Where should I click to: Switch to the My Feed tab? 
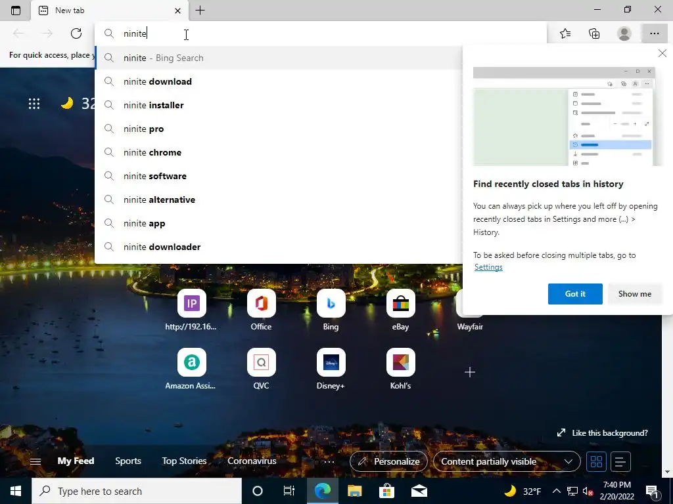pos(76,461)
